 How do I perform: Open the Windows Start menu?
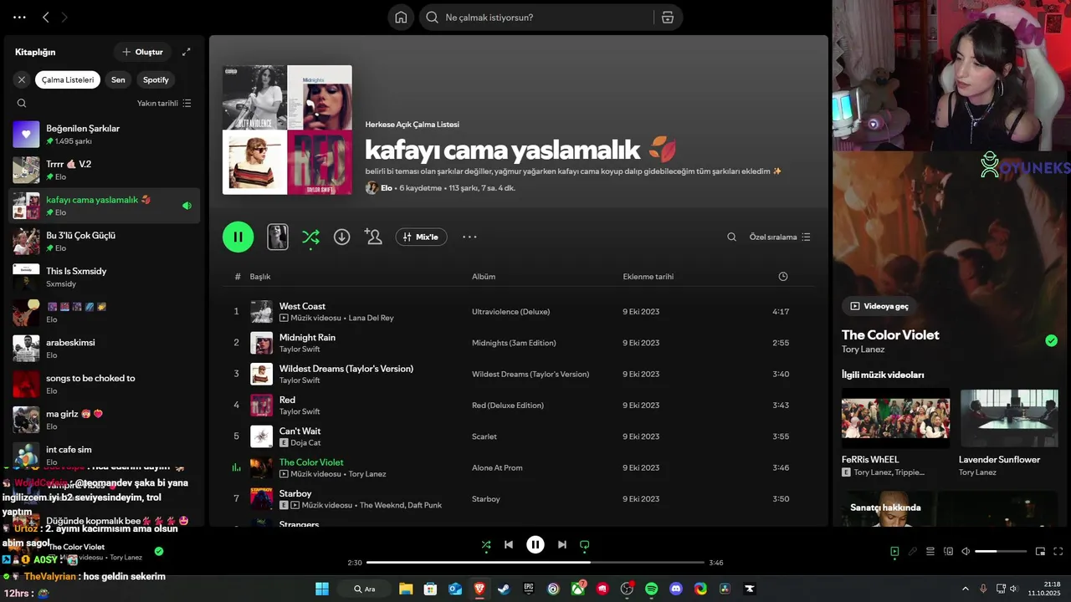click(x=322, y=589)
